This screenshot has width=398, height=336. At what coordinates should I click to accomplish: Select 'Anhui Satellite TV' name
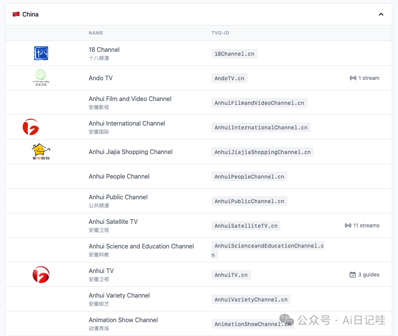click(113, 222)
